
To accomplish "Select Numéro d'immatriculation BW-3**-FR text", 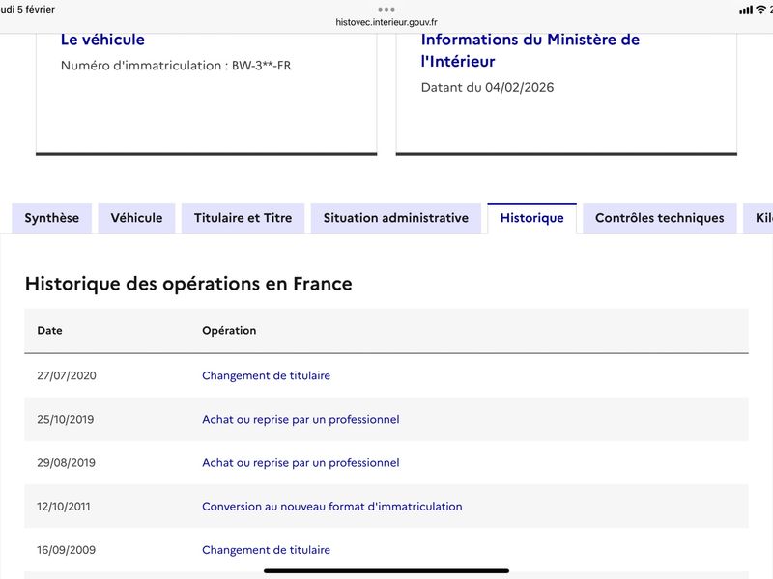I will (x=176, y=66).
